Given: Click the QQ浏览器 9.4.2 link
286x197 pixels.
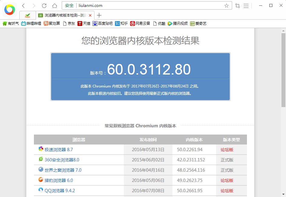Looking at the screenshot, I should point(59,191).
